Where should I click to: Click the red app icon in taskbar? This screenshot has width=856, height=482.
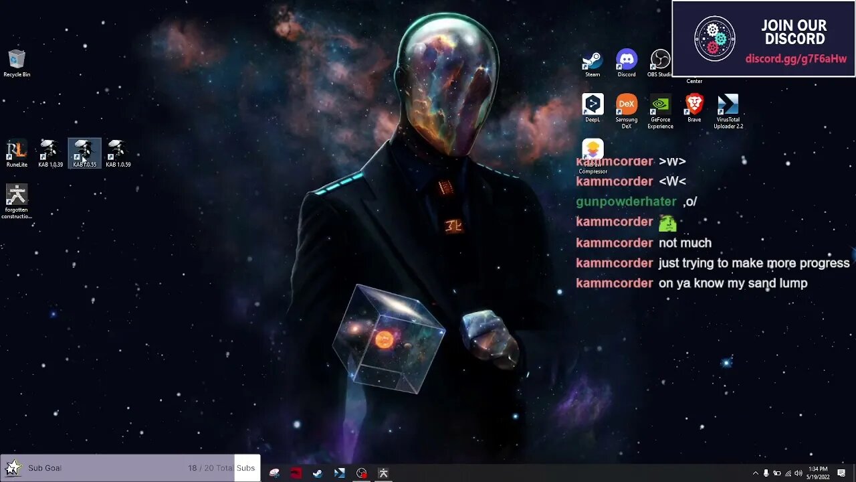[296, 473]
